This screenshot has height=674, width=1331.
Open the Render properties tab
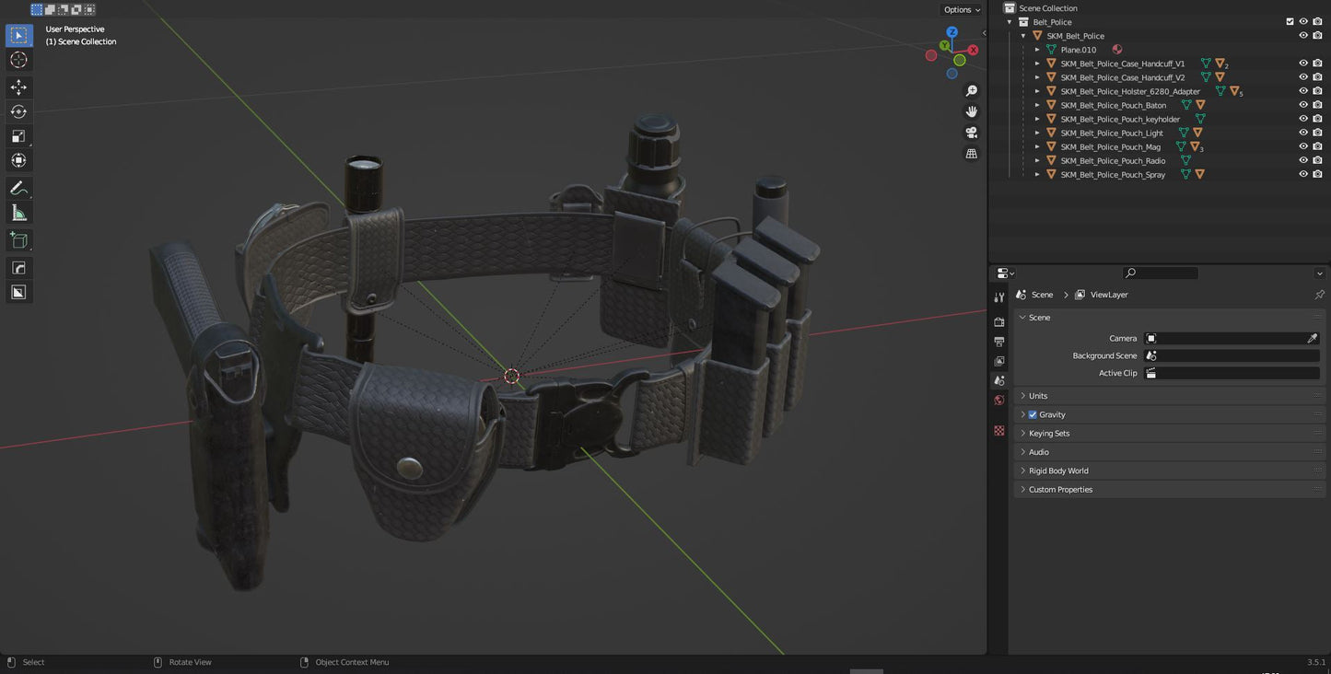coord(999,320)
